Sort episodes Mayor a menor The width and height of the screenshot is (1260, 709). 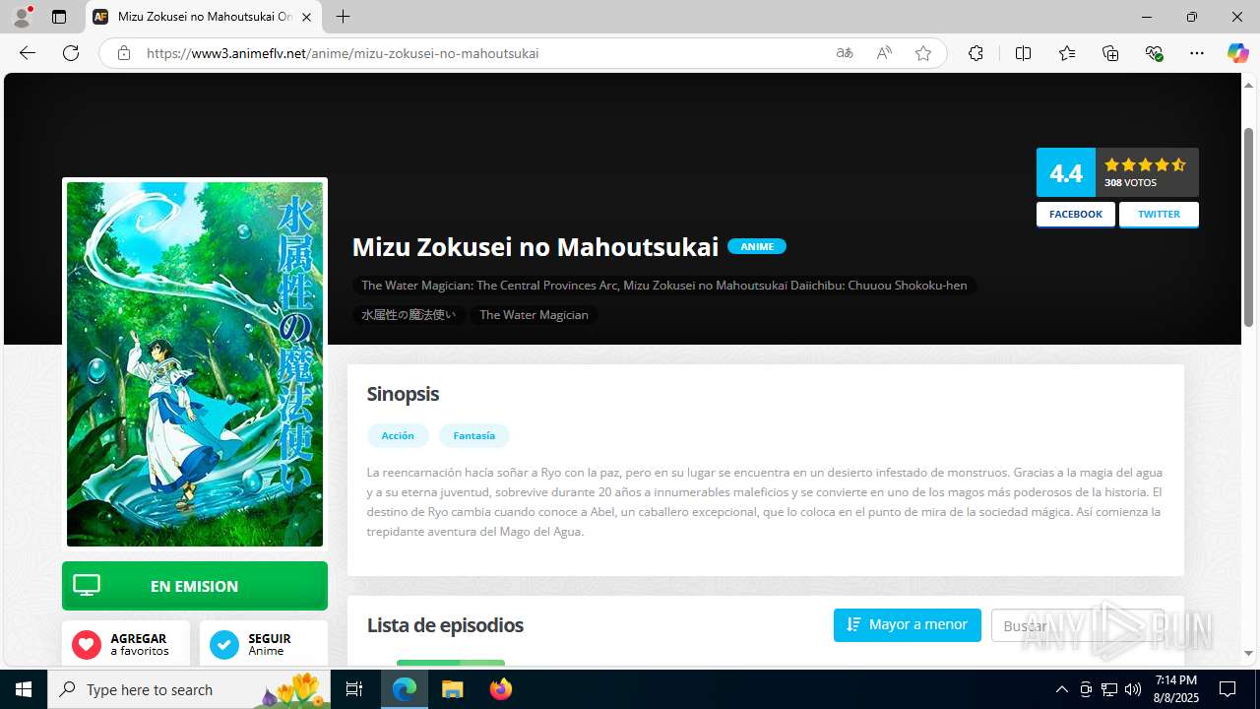pos(908,624)
